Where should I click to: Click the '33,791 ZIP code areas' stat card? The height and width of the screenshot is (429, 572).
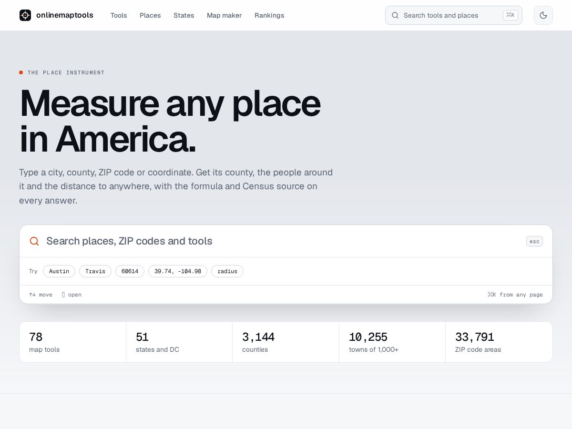coord(499,342)
